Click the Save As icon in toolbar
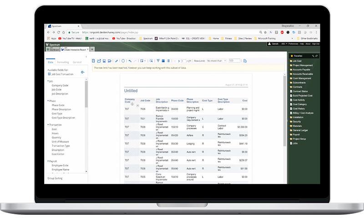 110,61
